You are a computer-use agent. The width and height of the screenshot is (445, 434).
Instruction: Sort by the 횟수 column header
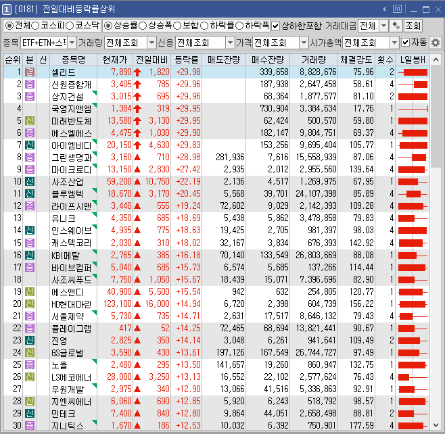pos(385,59)
